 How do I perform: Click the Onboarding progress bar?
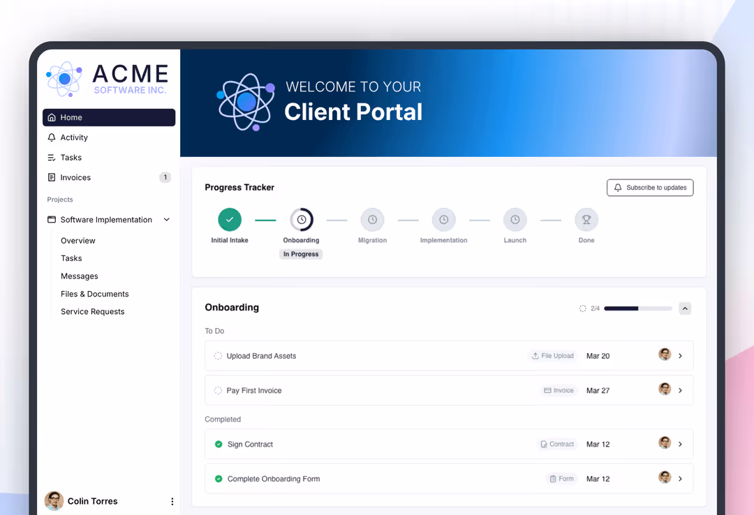[x=638, y=308]
